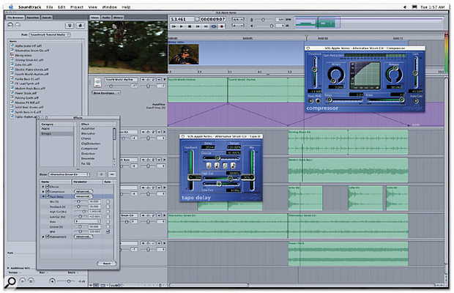
Task: Open Advanced settings for MatrixReverb effect
Action: coord(83,237)
